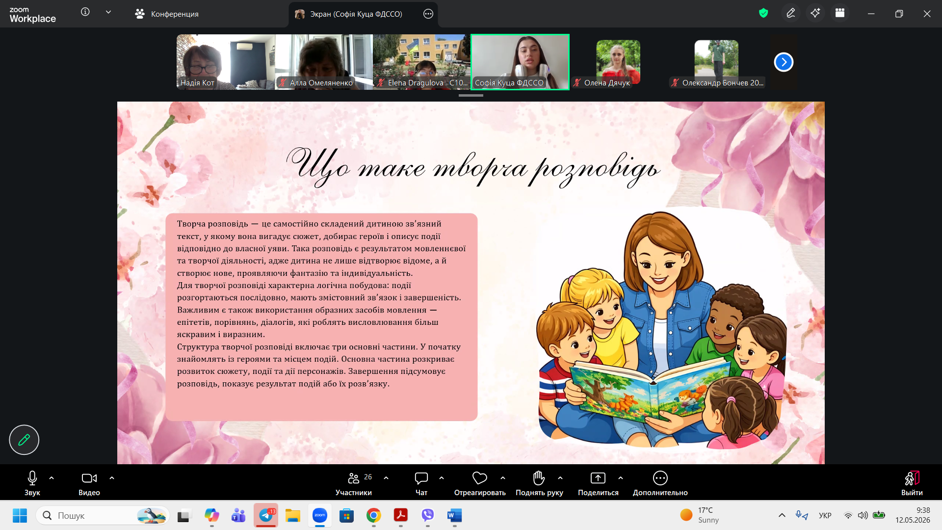Open the Чат chat panel

421,484
